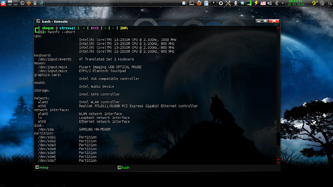Click 'Intel WLAN controller' text
Viewport: 333px width, 187px height.
tap(99, 102)
